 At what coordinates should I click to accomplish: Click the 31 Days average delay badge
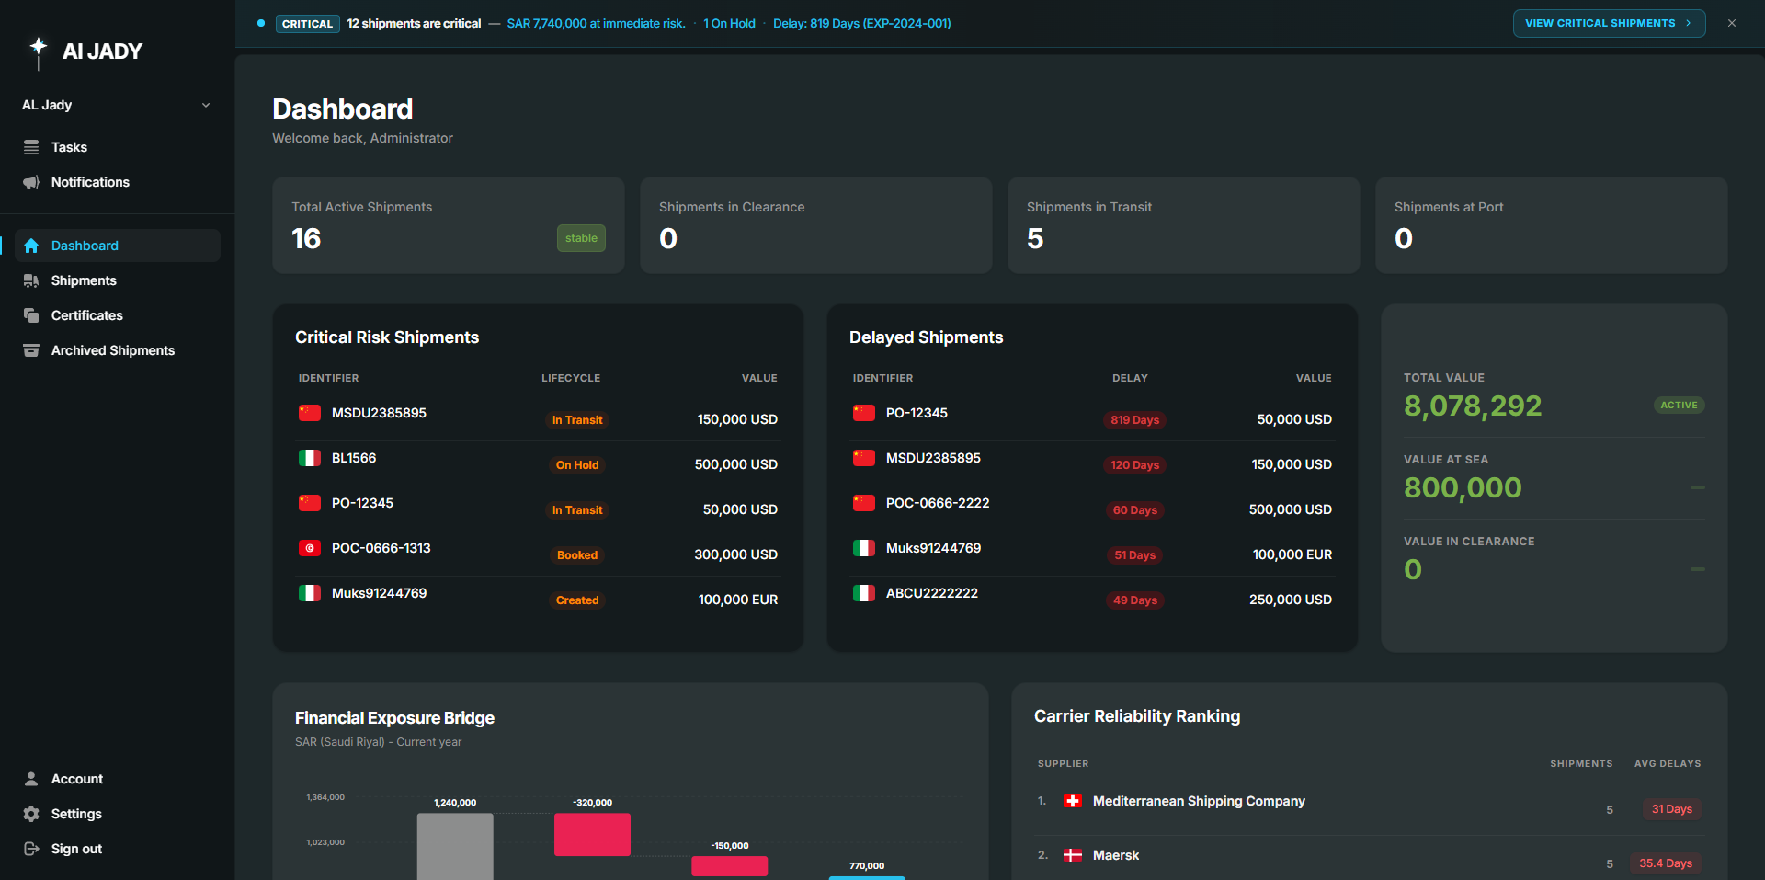tap(1671, 809)
